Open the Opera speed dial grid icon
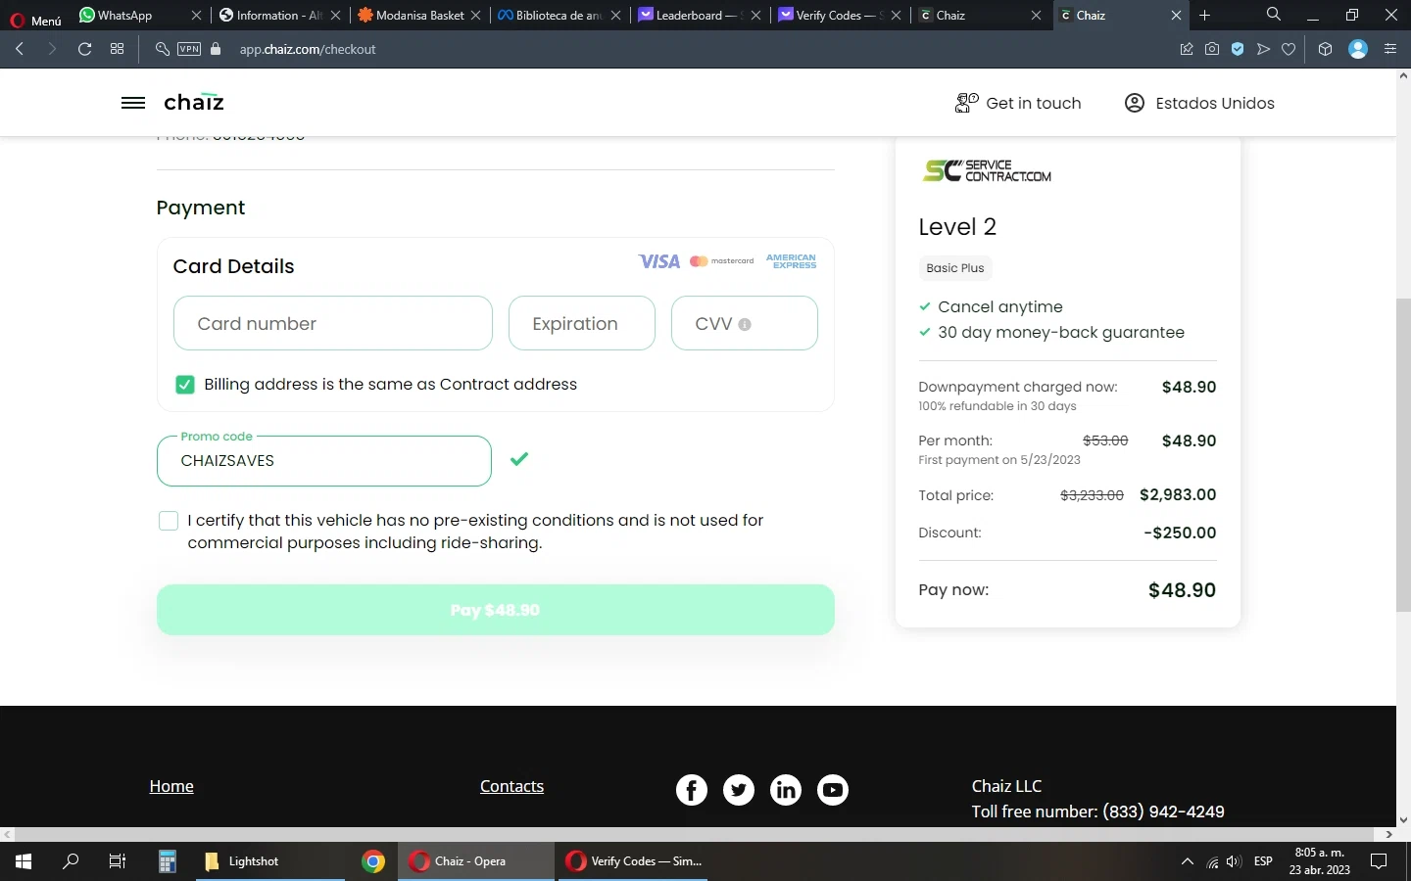The image size is (1411, 881). 117,49
